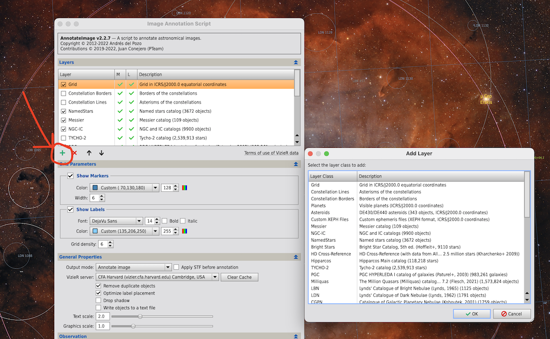
Task: Uncheck the NGC-IC layer checkbox
Action: (x=63, y=129)
